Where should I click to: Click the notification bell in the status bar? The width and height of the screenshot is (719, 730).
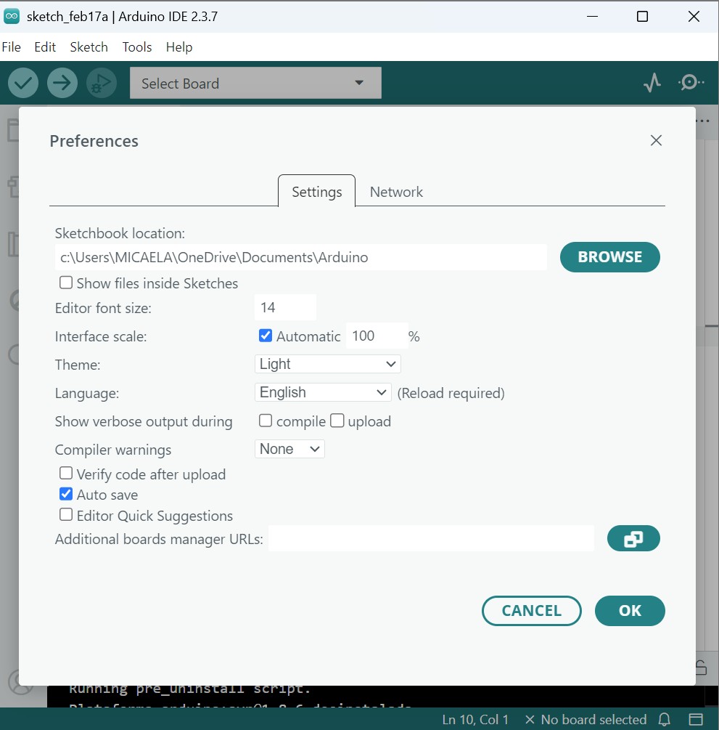coord(664,719)
